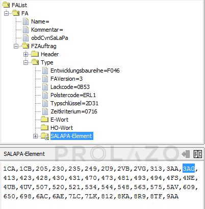Select the obdCvnSaLaPa tree entry
This screenshot has height=209, width=205.
pos(49,38)
